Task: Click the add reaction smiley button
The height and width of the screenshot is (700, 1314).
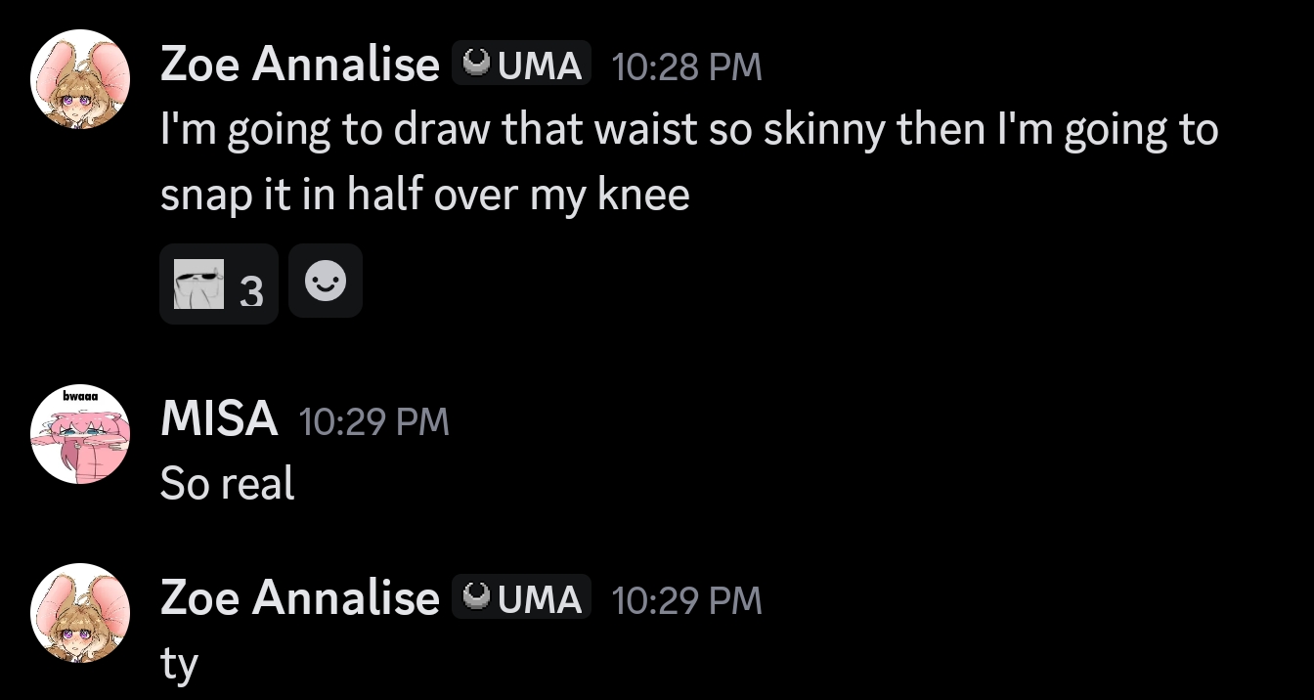Action: pyautogui.click(x=326, y=282)
